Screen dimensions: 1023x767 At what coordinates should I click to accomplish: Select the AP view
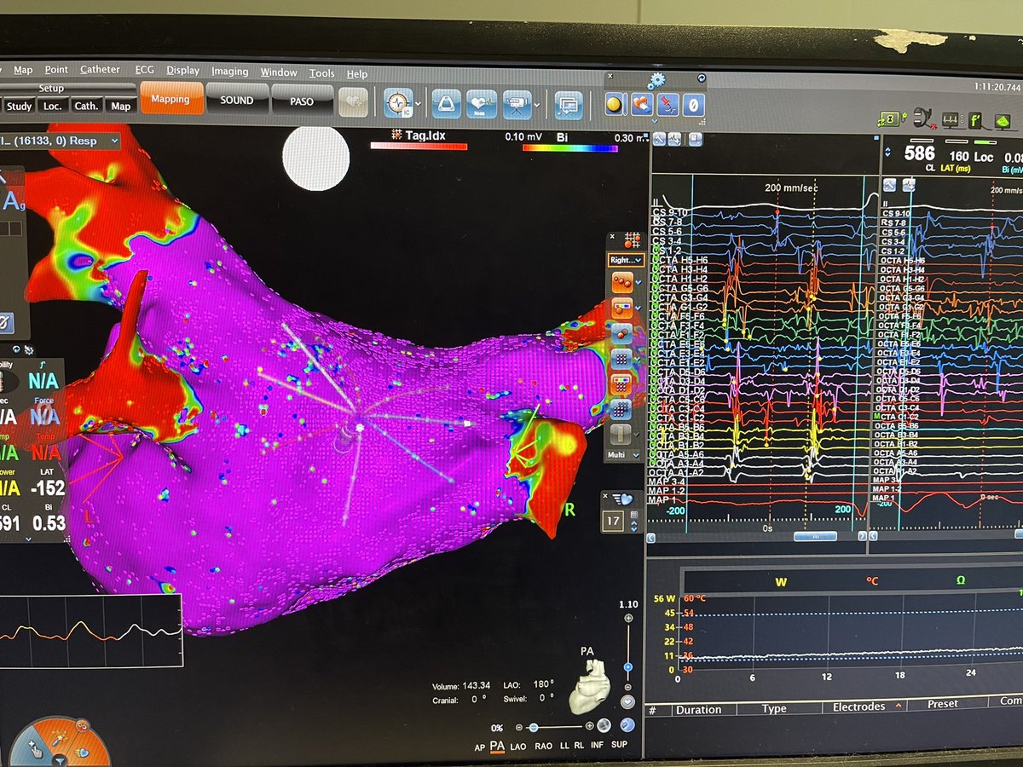click(x=480, y=747)
